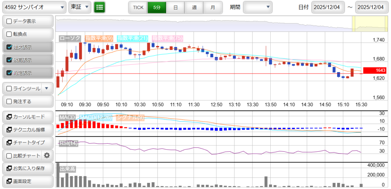Screen dimensions: 391x189
Task: Open the チャートタイプ selector
Action: click(x=27, y=143)
